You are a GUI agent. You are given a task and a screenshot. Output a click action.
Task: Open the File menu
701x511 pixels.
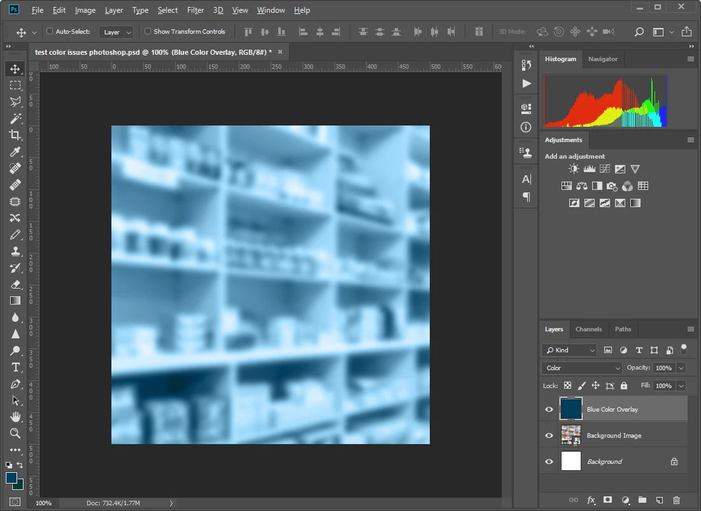pyautogui.click(x=38, y=10)
